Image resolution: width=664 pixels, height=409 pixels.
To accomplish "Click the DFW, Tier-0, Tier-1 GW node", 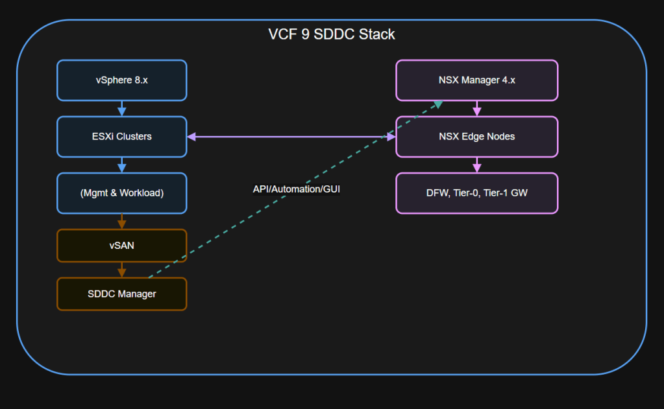I will point(476,193).
